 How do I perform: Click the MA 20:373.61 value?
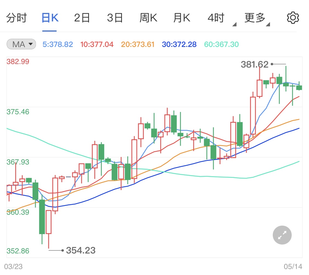(x=138, y=44)
